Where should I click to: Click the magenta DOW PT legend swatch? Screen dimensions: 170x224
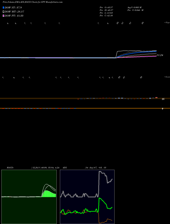pyautogui.click(x=3, y=16)
